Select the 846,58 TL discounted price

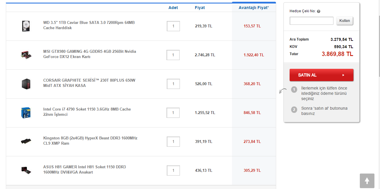[x=252, y=113]
